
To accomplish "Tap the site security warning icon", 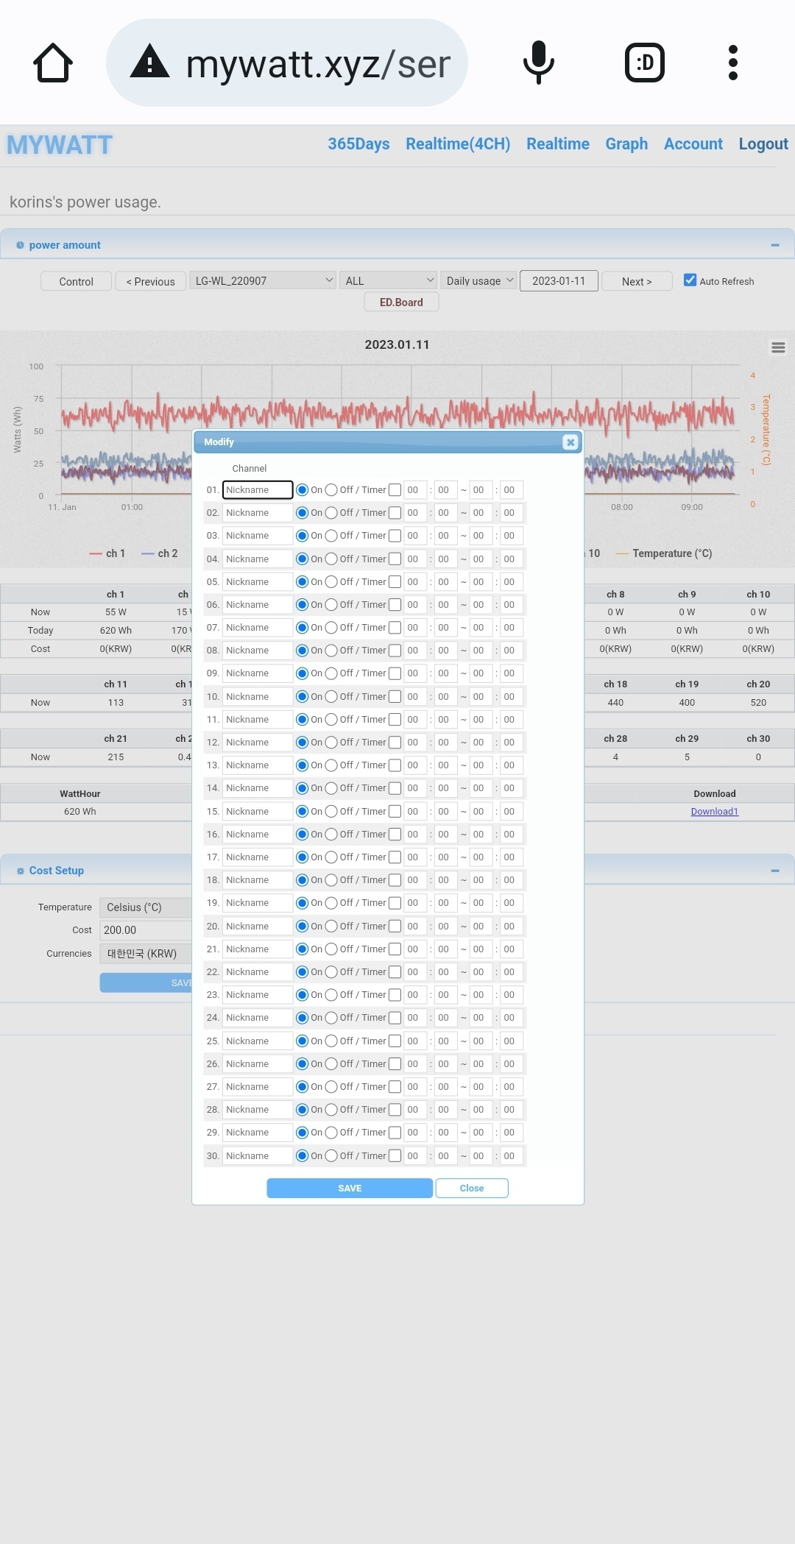I will (150, 63).
